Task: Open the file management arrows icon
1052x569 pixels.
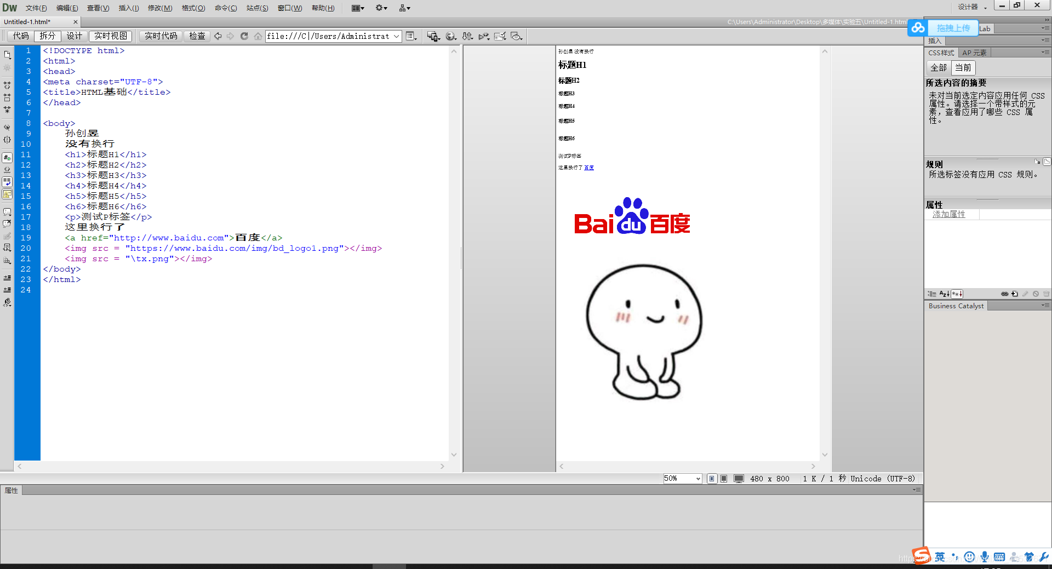Action: pyautogui.click(x=467, y=36)
